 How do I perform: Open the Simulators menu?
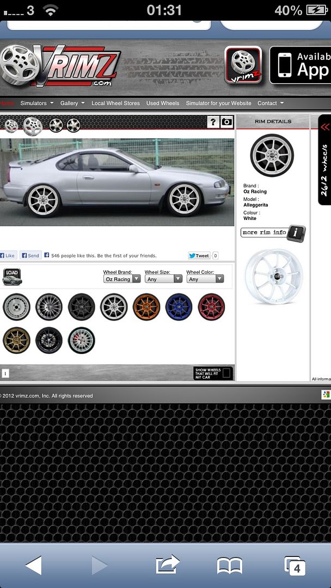[x=37, y=103]
